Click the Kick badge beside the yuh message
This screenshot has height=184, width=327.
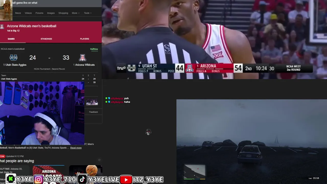pos(107,98)
